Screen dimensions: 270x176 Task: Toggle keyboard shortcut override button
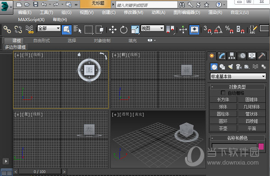(x=195, y=30)
